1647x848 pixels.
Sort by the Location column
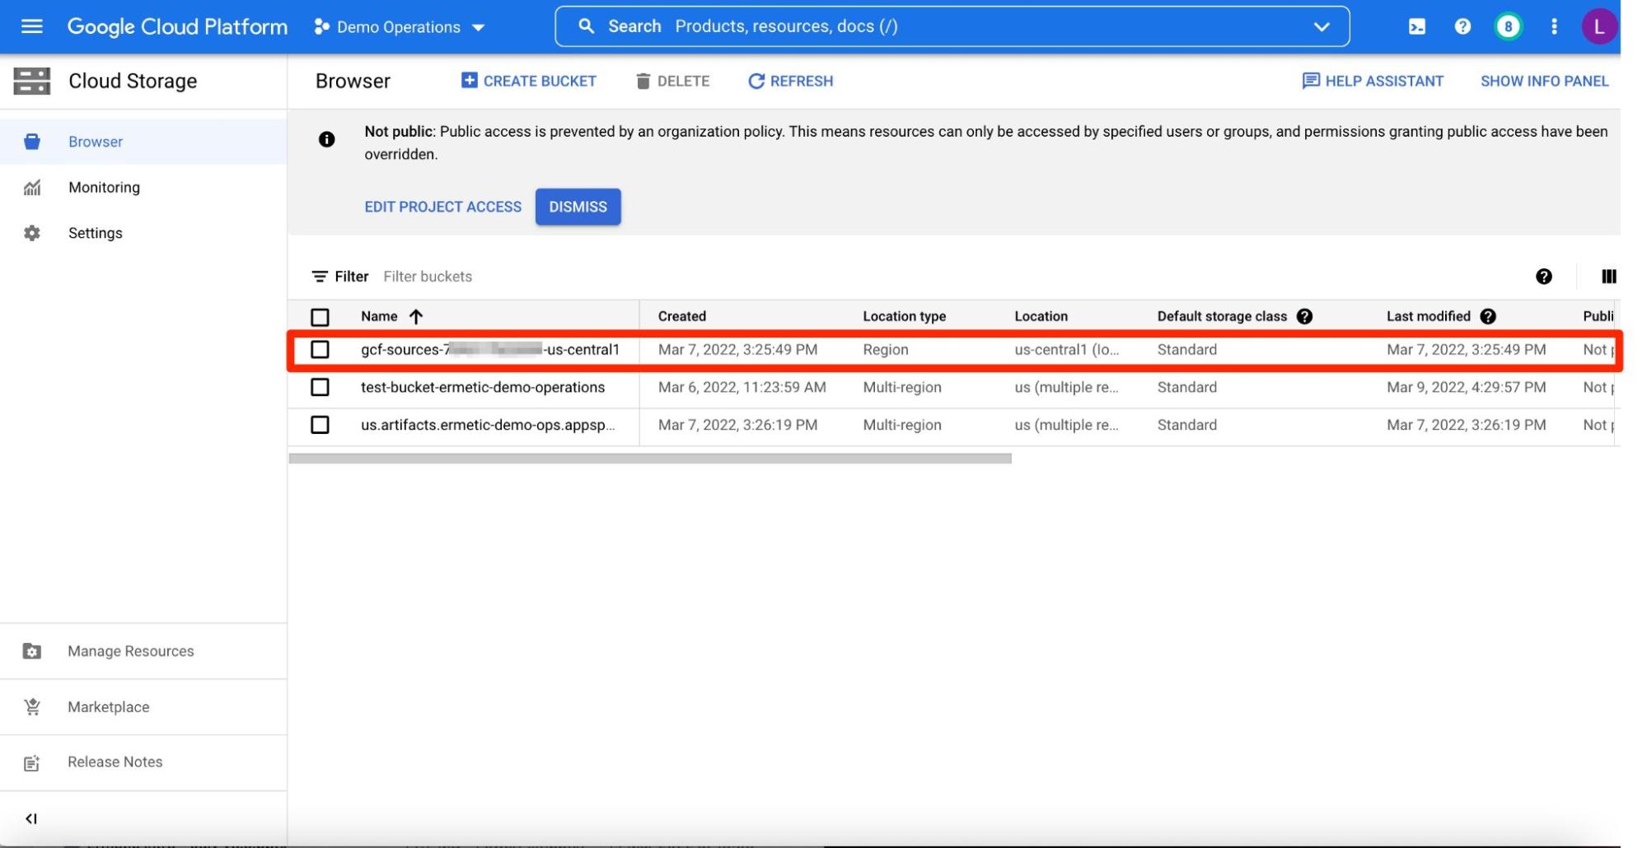[x=1041, y=316]
